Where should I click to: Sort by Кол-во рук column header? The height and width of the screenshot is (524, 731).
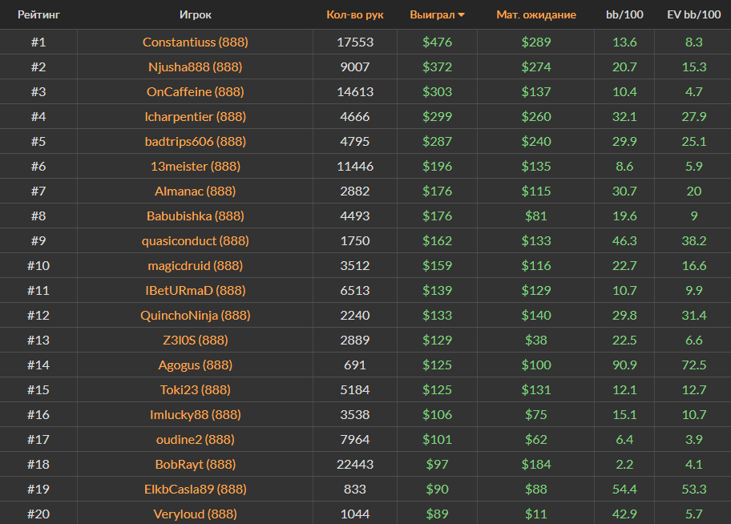(x=355, y=14)
